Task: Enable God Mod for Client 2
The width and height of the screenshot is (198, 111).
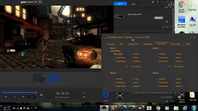Action: tap(157, 54)
